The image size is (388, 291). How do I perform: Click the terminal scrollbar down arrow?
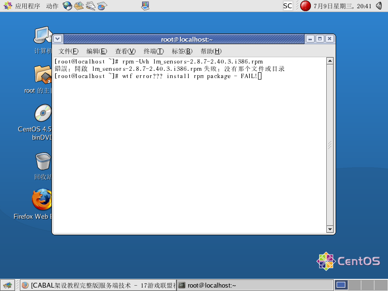click(x=330, y=229)
